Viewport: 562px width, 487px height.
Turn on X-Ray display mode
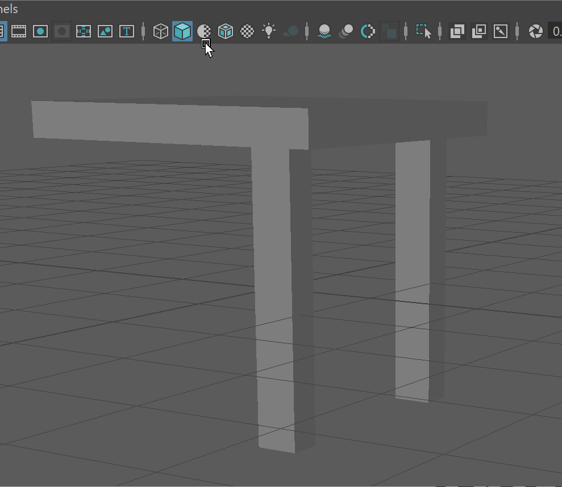click(x=457, y=31)
